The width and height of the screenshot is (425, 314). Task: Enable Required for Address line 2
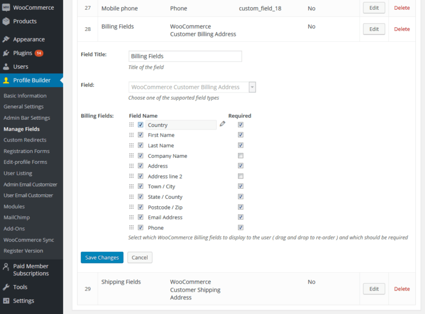pyautogui.click(x=240, y=176)
